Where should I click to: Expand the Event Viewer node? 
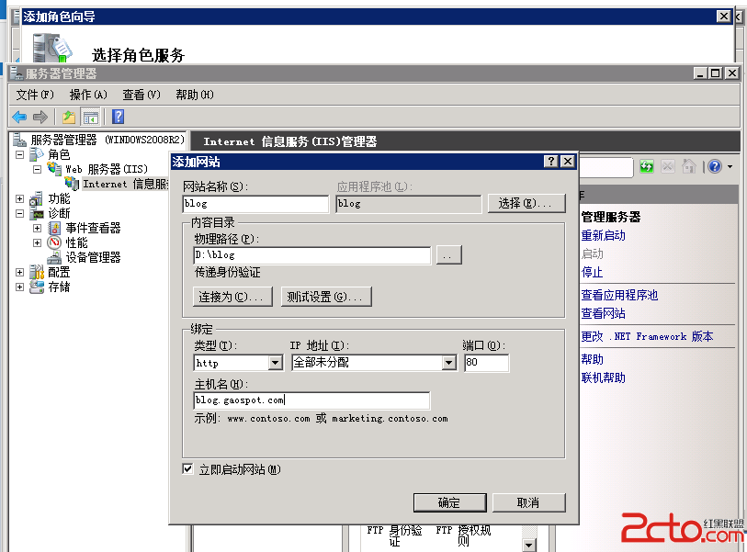pos(37,228)
